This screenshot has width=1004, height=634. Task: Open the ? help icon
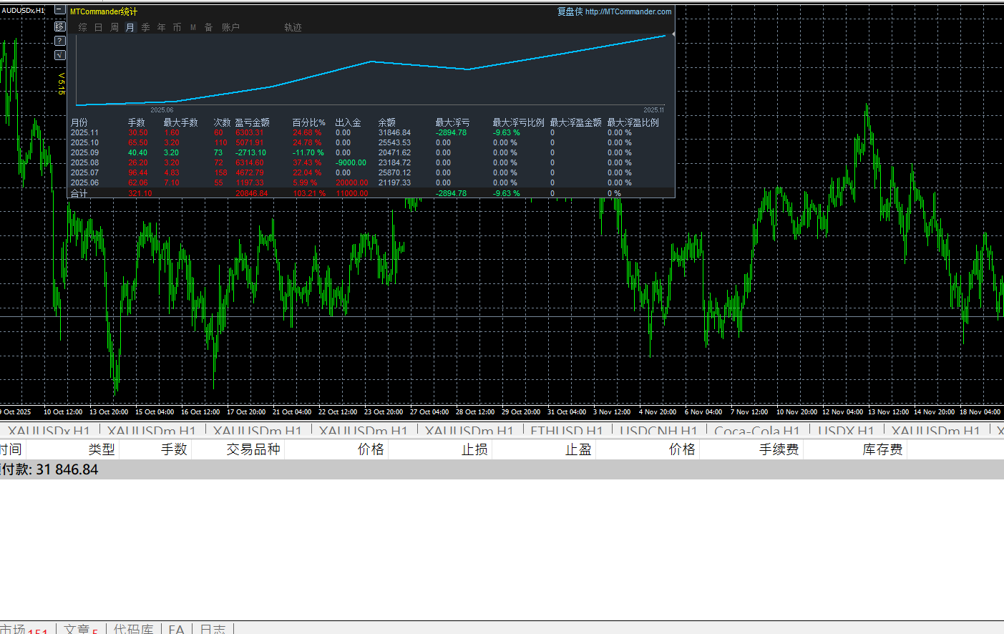point(60,41)
